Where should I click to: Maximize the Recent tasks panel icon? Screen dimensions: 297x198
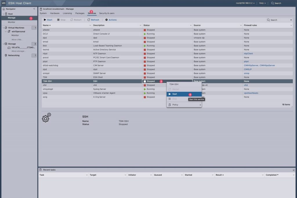coord(294,170)
